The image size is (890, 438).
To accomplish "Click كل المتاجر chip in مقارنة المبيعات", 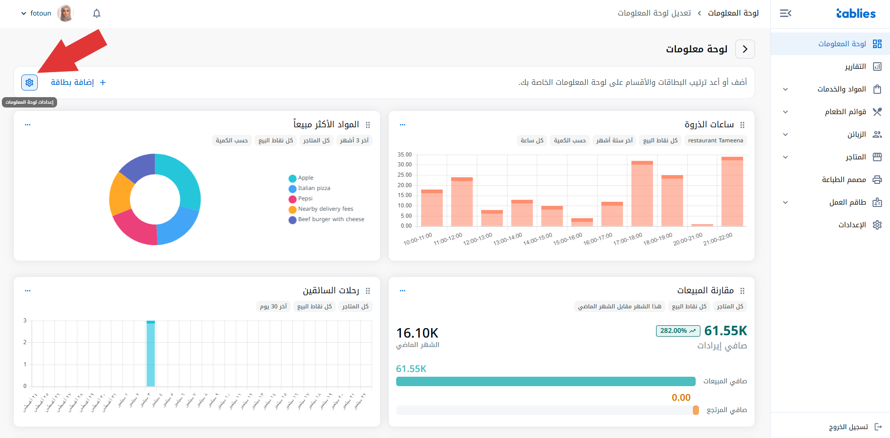I will 730,306.
